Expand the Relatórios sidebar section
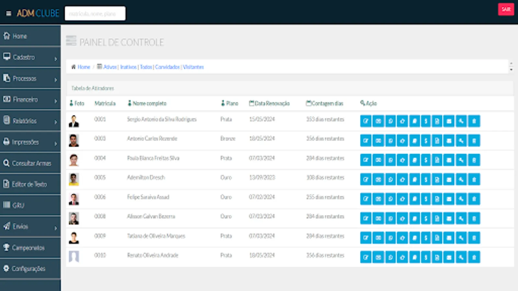The width and height of the screenshot is (518, 291). [30, 121]
